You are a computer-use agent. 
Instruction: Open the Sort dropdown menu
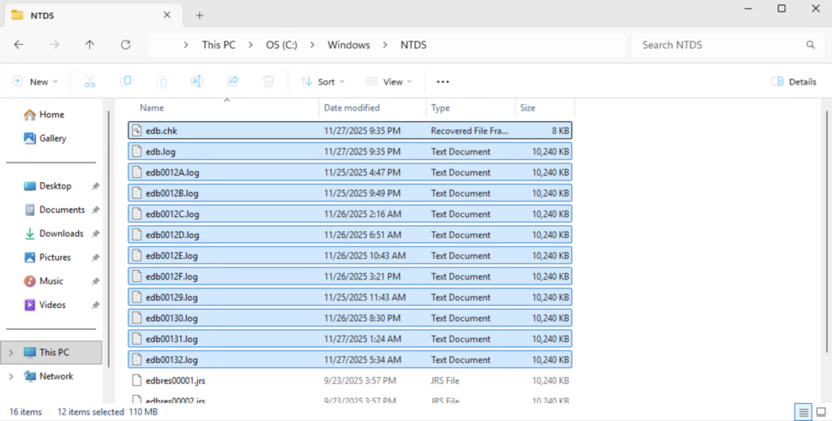point(323,81)
